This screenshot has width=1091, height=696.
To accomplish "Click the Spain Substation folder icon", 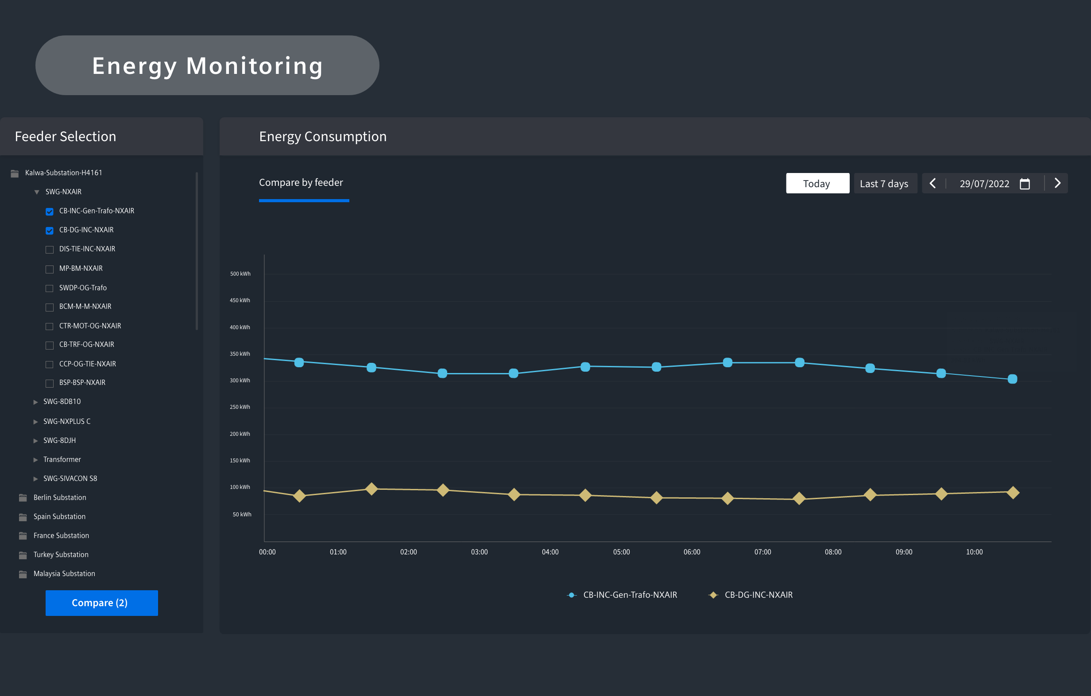I will 23,517.
